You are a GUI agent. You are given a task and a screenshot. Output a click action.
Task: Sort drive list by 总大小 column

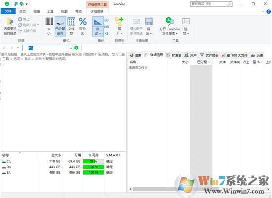coord(56,155)
